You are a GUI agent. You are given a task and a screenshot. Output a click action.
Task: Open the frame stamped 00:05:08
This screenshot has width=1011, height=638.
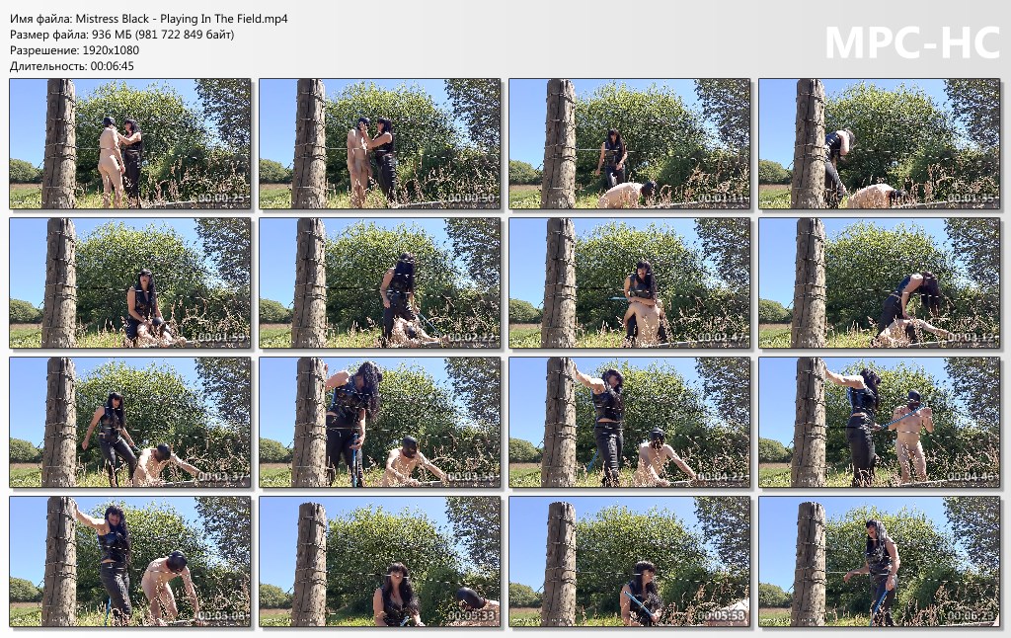coord(130,562)
